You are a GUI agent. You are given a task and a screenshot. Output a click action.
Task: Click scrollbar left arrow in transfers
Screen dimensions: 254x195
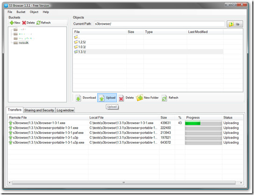(x=10, y=183)
